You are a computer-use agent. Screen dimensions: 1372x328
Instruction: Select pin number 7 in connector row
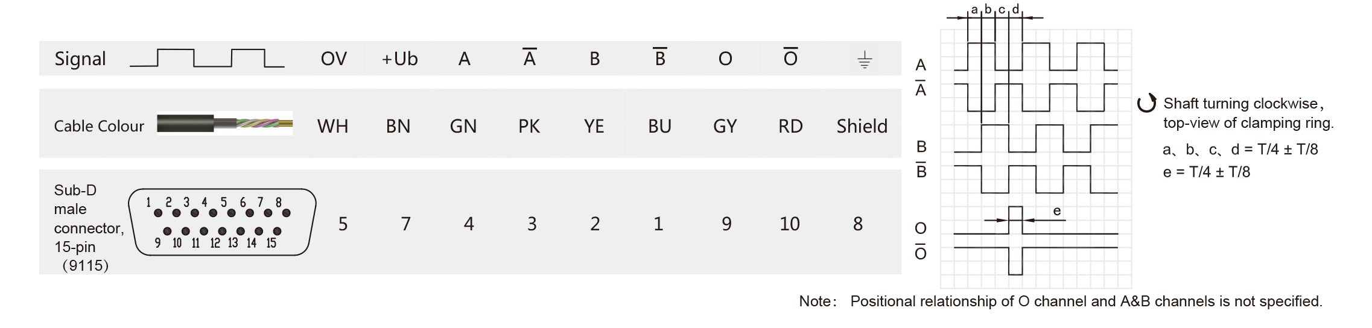click(406, 224)
